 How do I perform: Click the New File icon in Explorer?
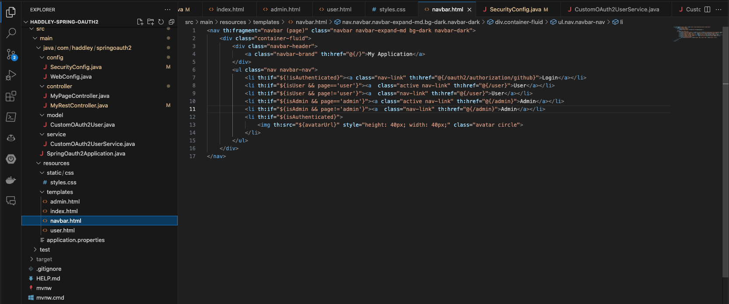tap(140, 22)
